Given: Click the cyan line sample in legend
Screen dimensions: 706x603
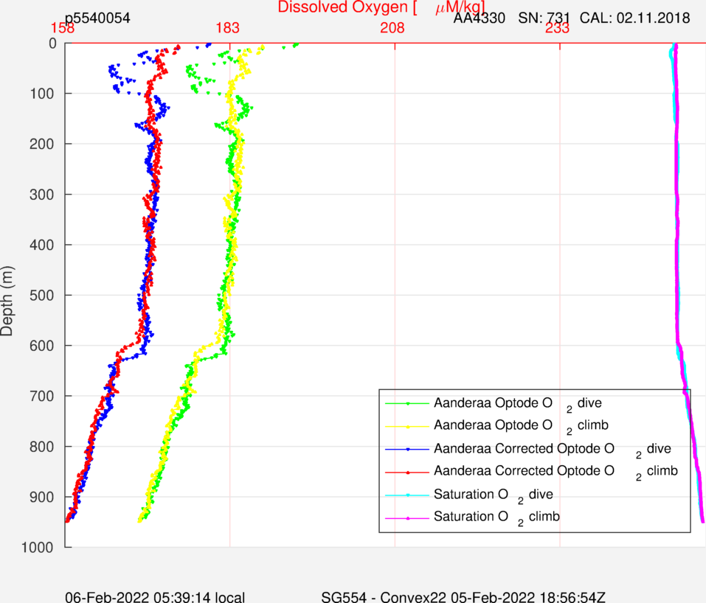Looking at the screenshot, I should tap(407, 495).
